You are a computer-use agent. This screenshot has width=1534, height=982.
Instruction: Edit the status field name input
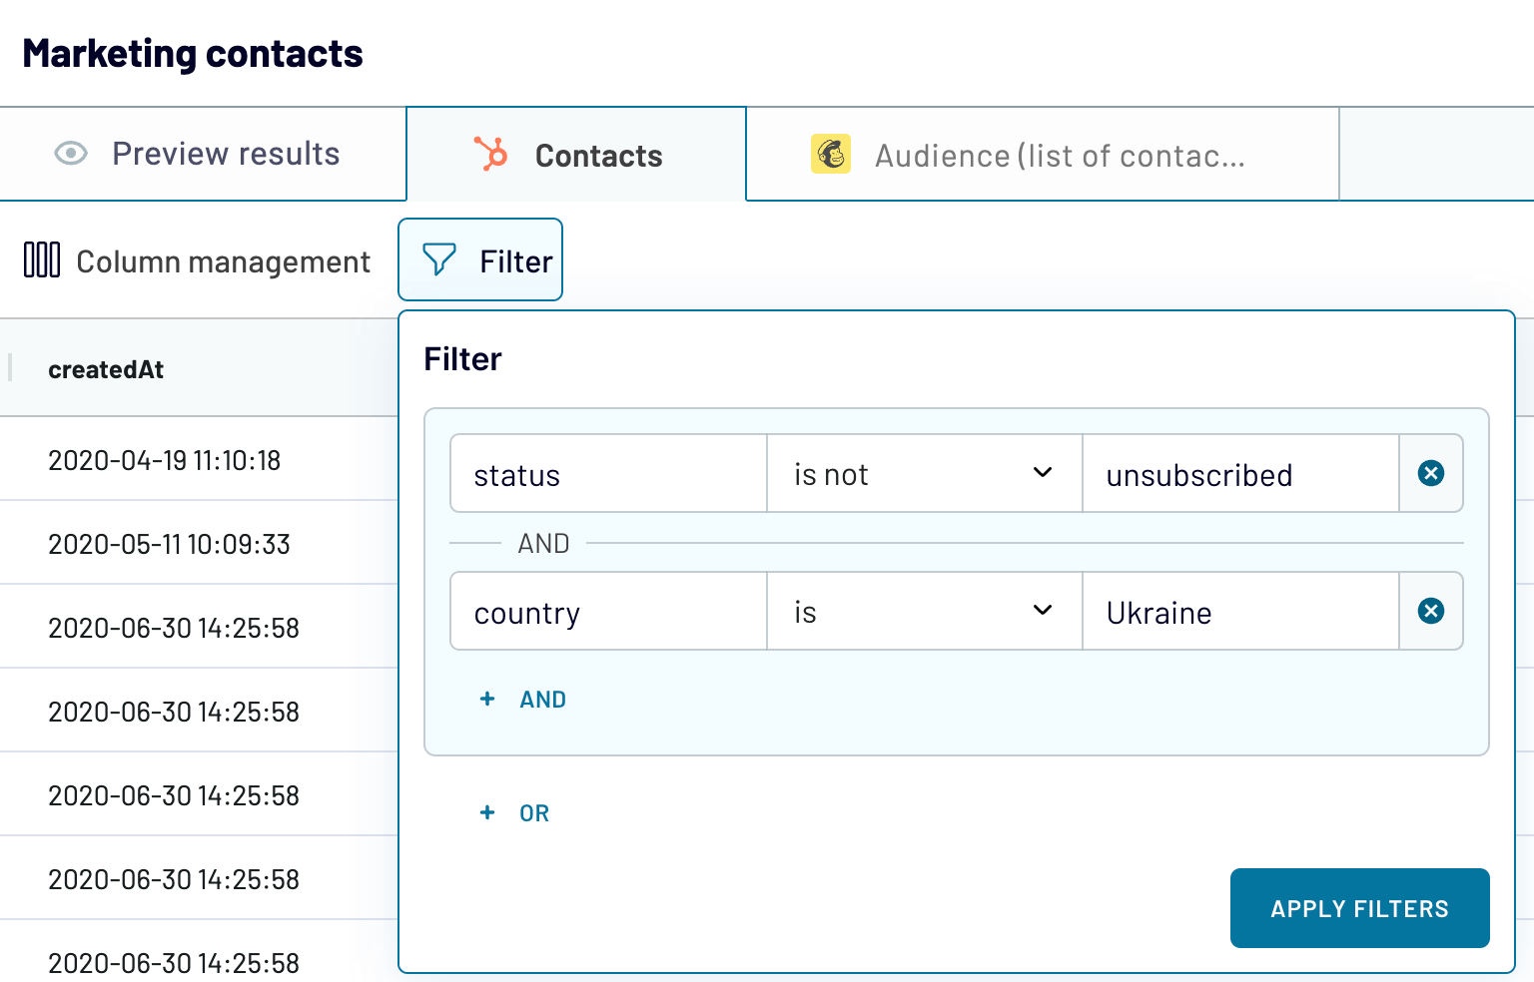[607, 474]
